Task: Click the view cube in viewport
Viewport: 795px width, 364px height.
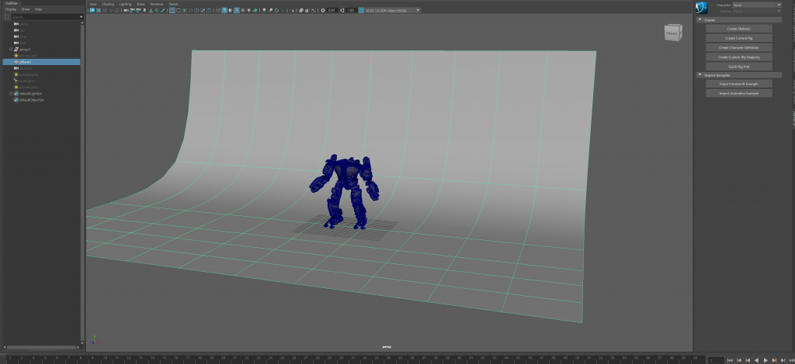Action: tap(673, 33)
